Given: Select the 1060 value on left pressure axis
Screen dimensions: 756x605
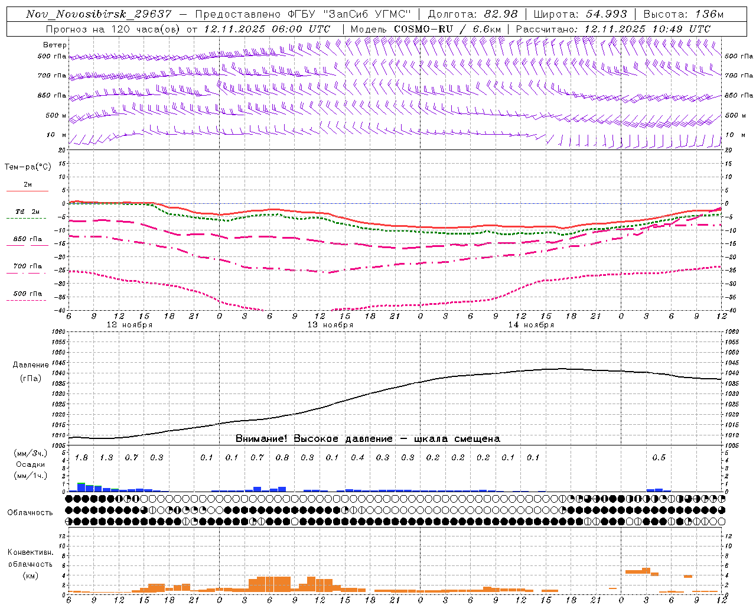Looking at the screenshot, I should point(58,332).
